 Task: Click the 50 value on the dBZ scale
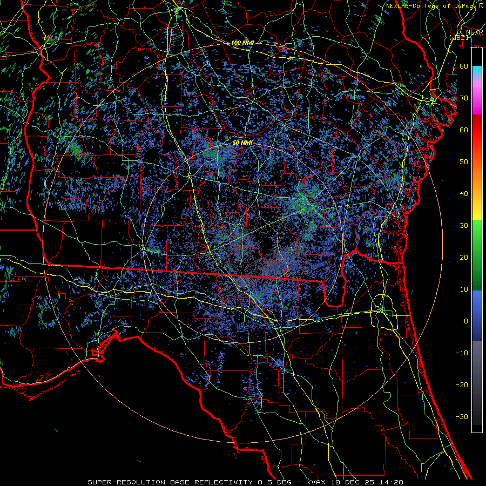(464, 162)
